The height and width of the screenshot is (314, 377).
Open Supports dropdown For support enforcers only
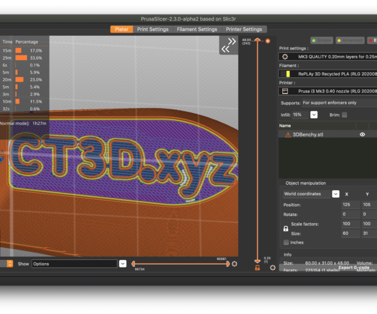339,103
